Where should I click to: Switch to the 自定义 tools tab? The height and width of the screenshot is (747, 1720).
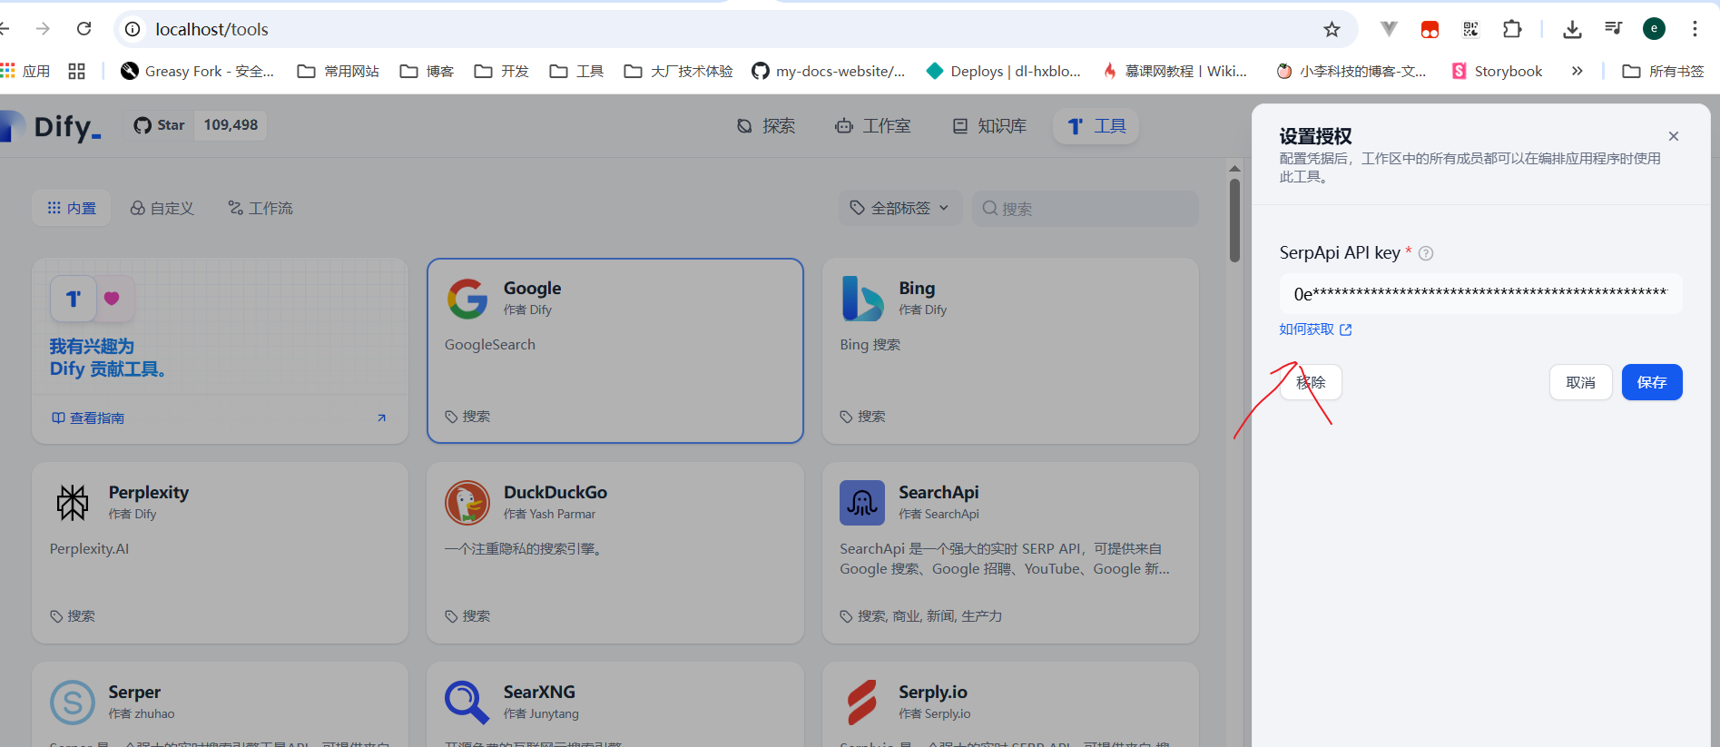[162, 208]
